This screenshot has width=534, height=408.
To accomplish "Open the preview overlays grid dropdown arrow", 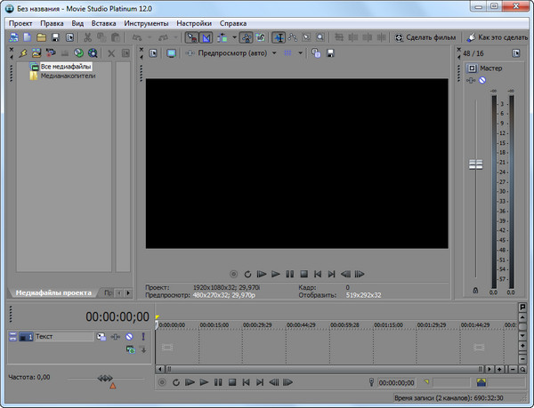I will 302,53.
